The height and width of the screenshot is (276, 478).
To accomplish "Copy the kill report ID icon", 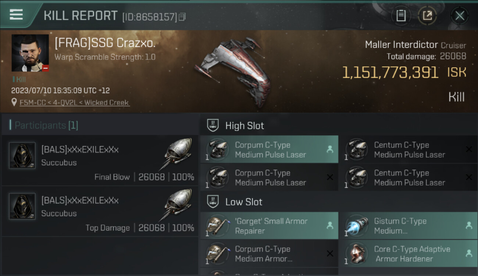I will pos(182,17).
